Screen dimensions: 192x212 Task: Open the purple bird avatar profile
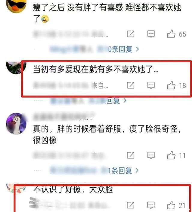click(16, 123)
